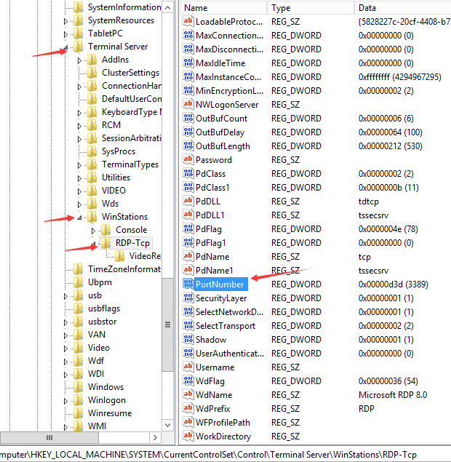The height and width of the screenshot is (462, 451).
Task: Click the Password string value icon
Action: click(x=188, y=159)
